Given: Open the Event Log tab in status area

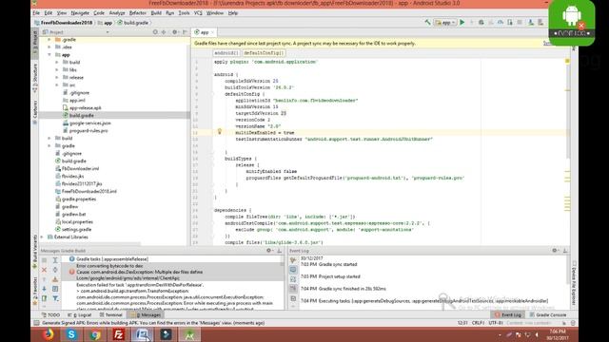Looking at the screenshot, I should [x=508, y=314].
